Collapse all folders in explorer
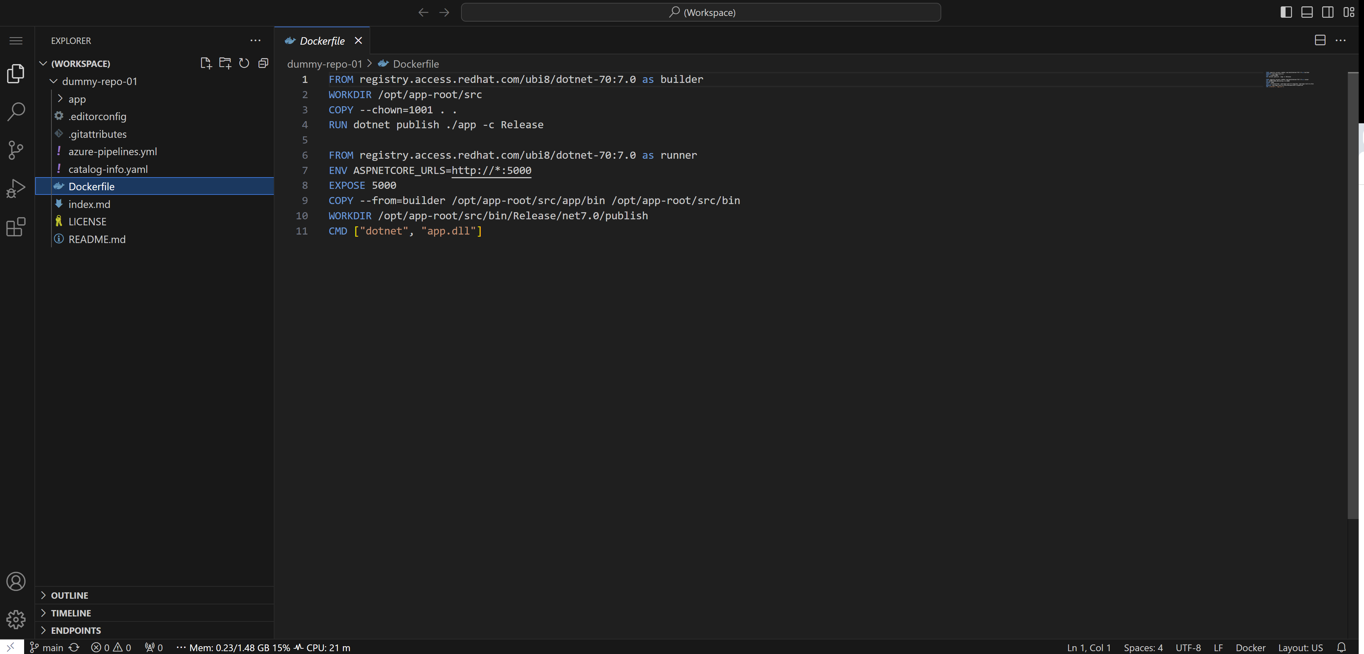Screen dimensions: 1364x654 coord(263,63)
